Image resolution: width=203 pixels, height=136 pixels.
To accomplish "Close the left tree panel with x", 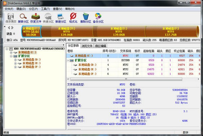I will point(64,45).
